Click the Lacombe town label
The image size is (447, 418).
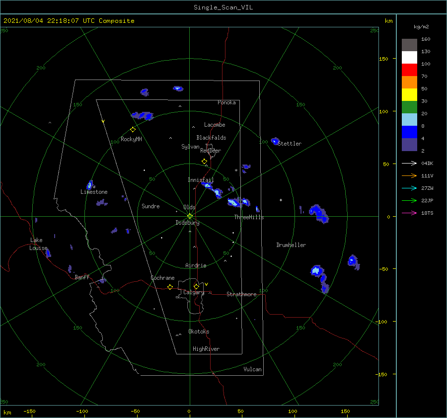pos(215,125)
